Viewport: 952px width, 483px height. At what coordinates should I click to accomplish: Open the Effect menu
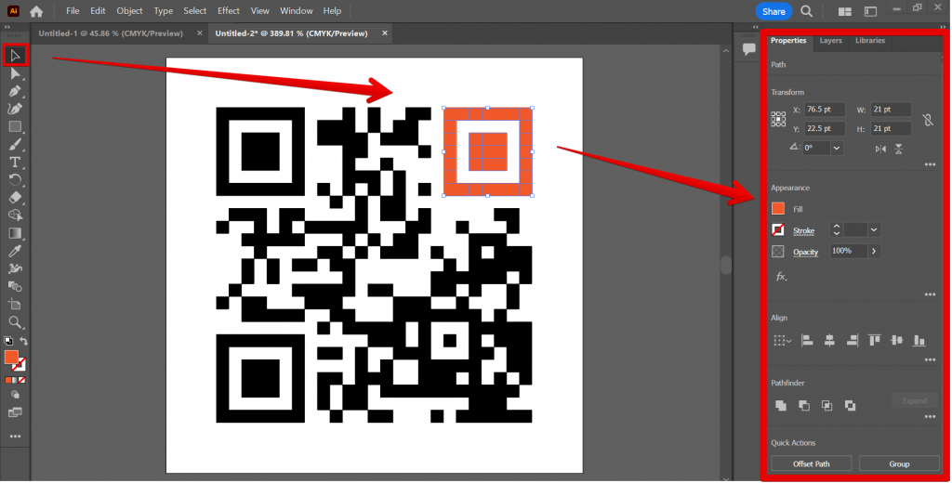[x=229, y=11]
